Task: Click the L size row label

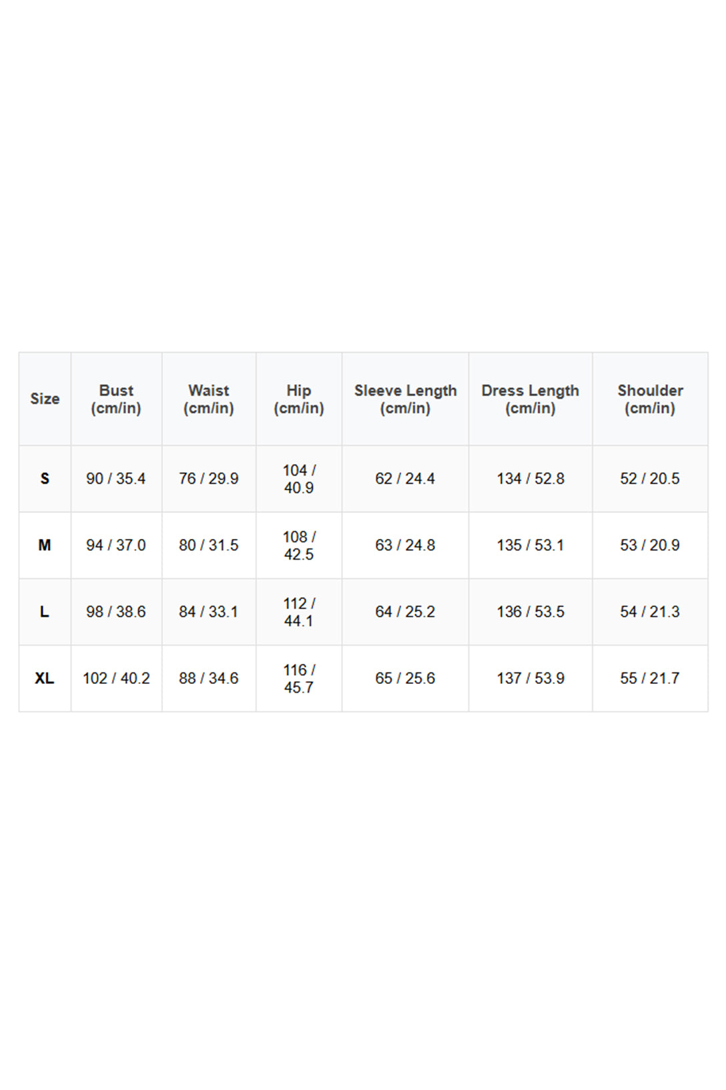Action: pyautogui.click(x=45, y=612)
